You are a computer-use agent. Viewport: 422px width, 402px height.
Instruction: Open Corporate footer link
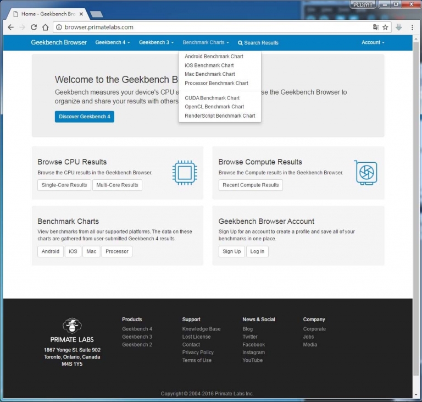click(314, 329)
